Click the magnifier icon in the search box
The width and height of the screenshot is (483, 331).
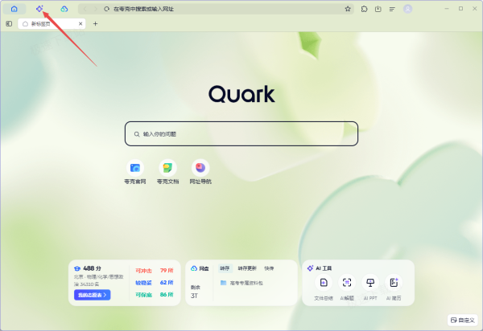point(137,134)
